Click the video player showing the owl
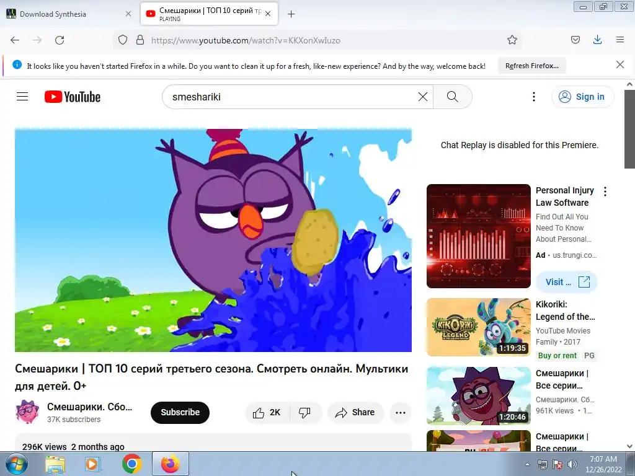Image resolution: width=635 pixels, height=476 pixels. click(213, 240)
